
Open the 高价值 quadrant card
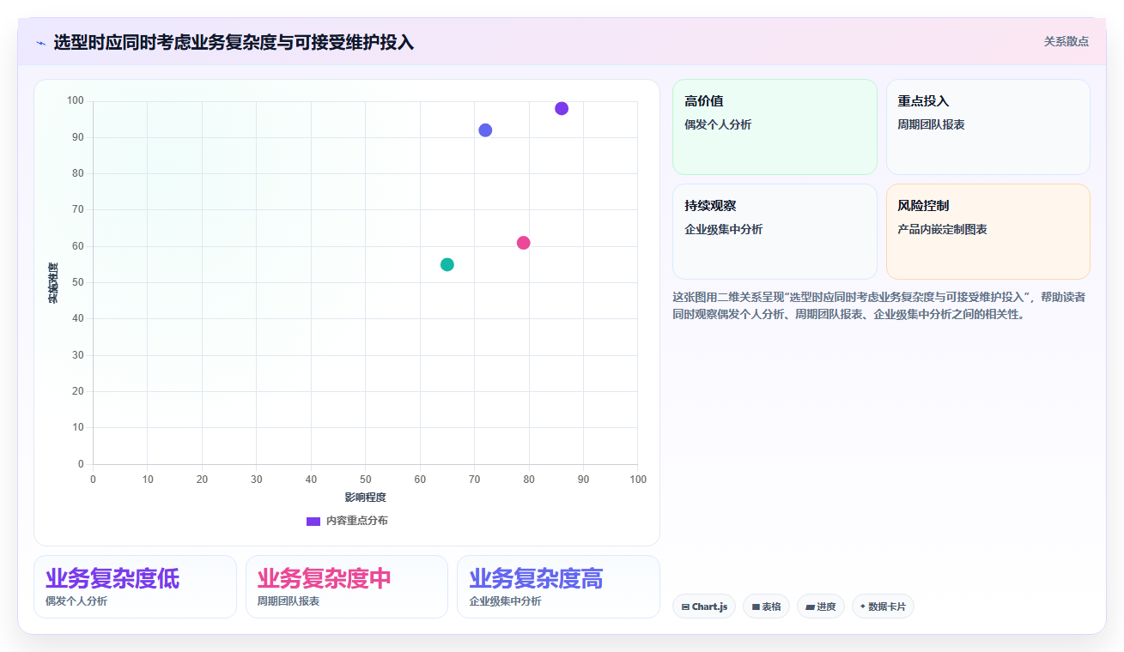click(x=775, y=127)
